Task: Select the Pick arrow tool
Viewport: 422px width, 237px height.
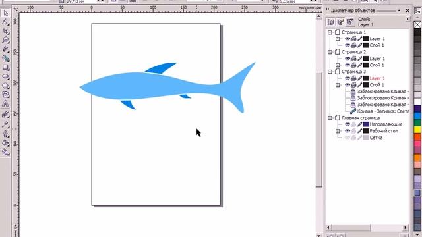Action: [x=5, y=13]
